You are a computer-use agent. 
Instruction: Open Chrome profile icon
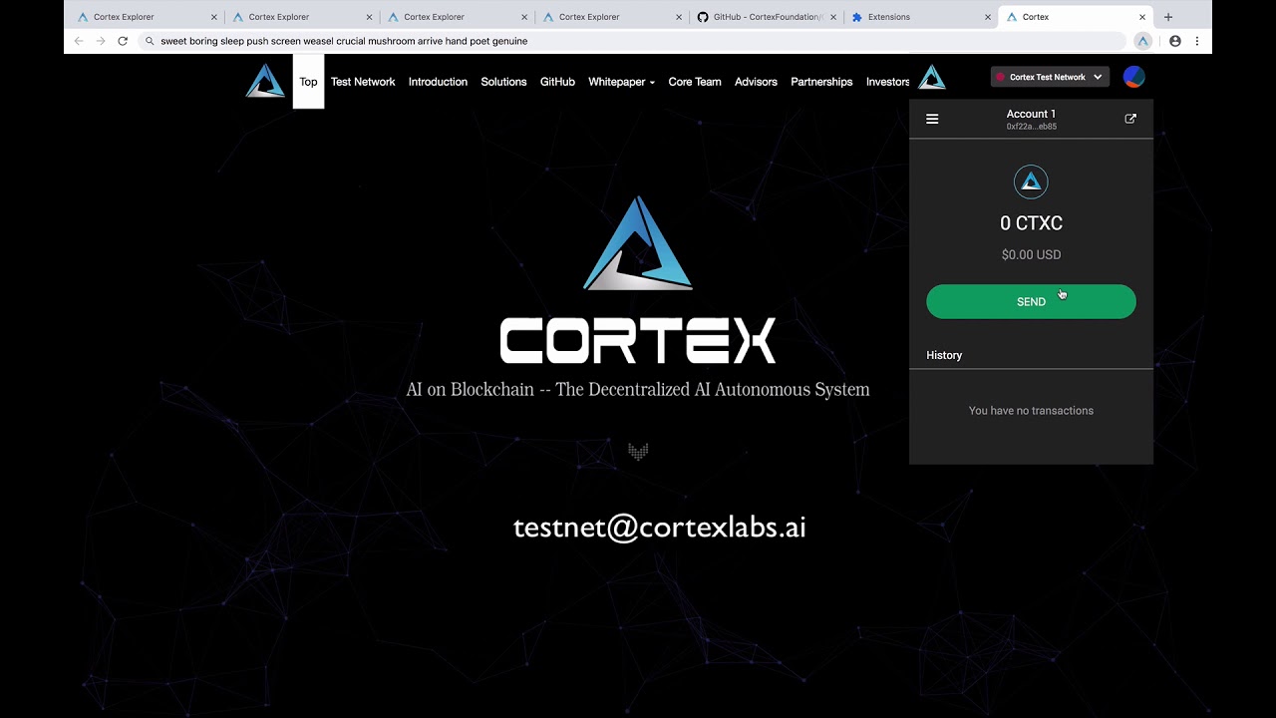[1175, 41]
